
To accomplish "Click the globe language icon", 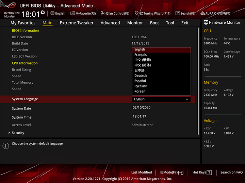I will click(52, 13).
